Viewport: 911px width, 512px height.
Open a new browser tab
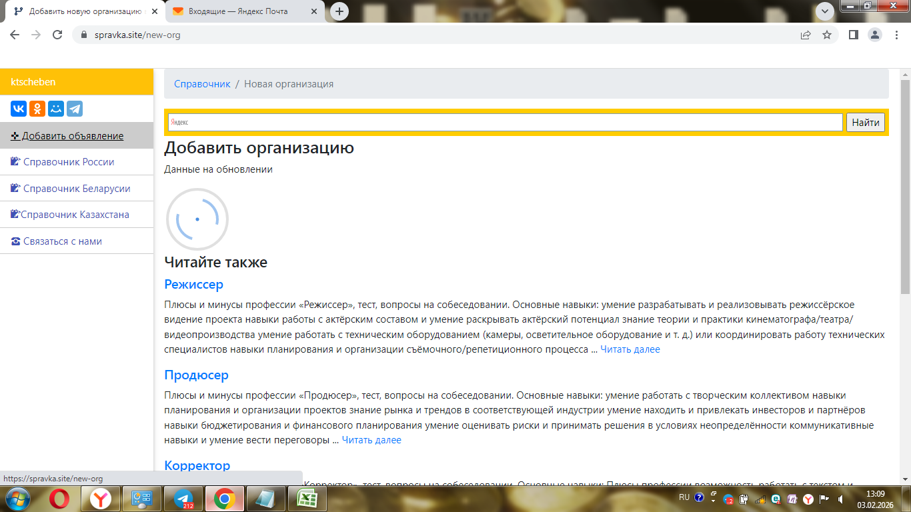pos(339,11)
